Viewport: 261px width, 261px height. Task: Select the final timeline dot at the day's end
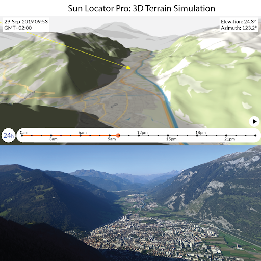(255, 135)
